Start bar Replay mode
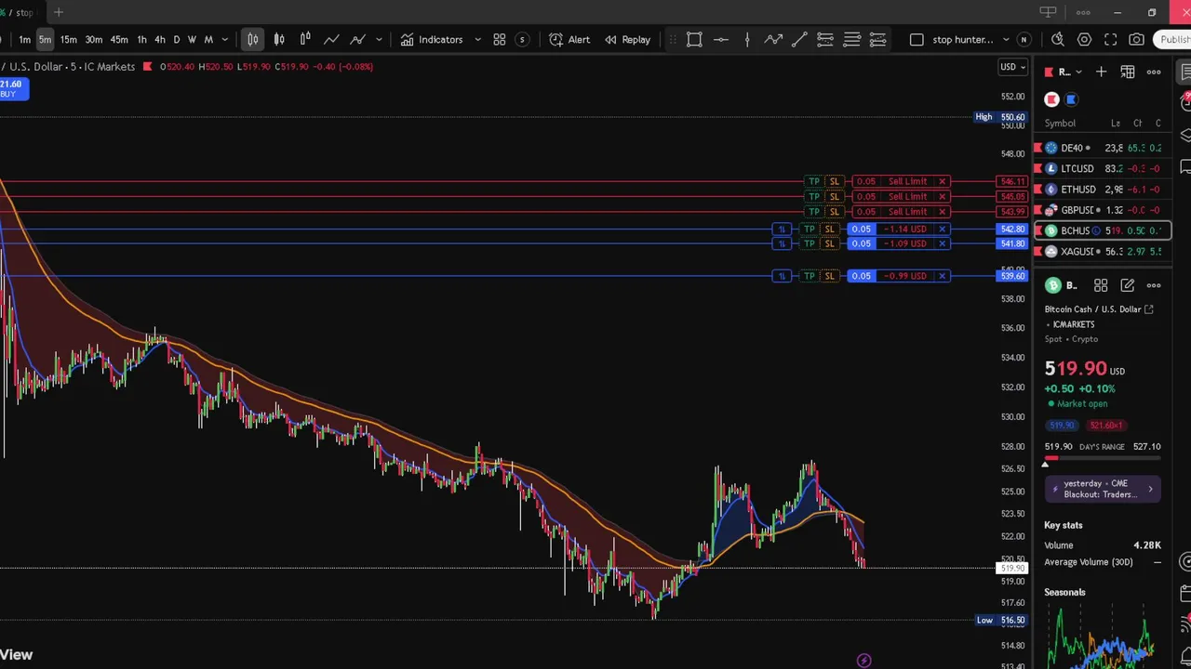Viewport: 1191px width, 669px height. coord(628,39)
